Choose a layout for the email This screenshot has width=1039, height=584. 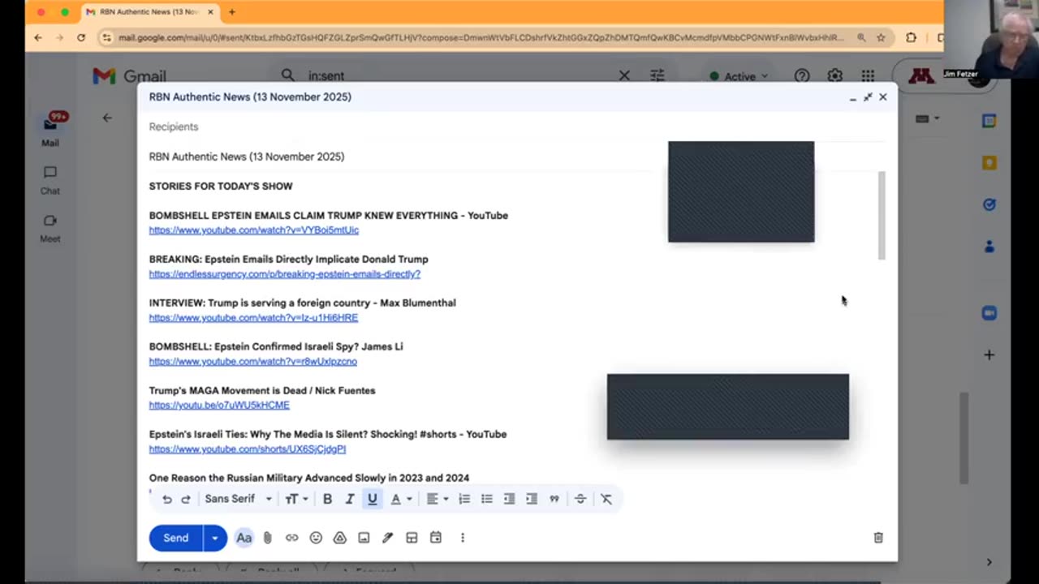[412, 538]
